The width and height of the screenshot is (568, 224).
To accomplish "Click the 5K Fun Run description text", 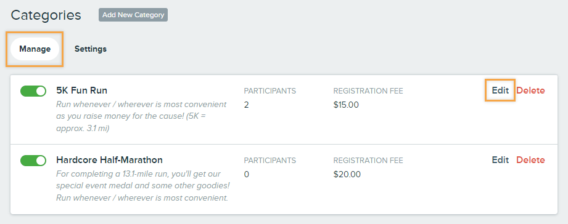I will (141, 116).
